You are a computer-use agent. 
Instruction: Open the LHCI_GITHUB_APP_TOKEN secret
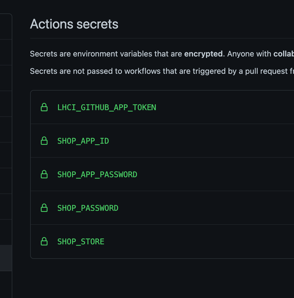tap(107, 107)
